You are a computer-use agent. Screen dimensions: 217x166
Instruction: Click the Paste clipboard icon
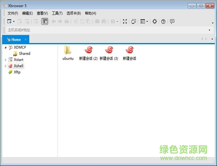89,22
